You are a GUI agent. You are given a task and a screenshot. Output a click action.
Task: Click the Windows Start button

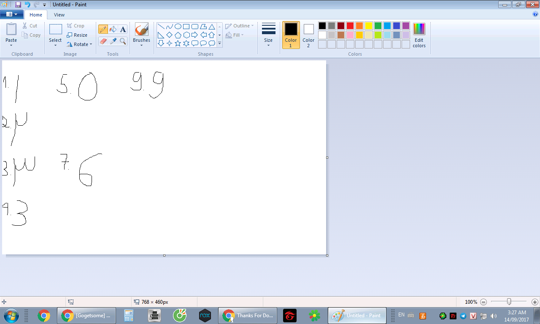pos(11,316)
